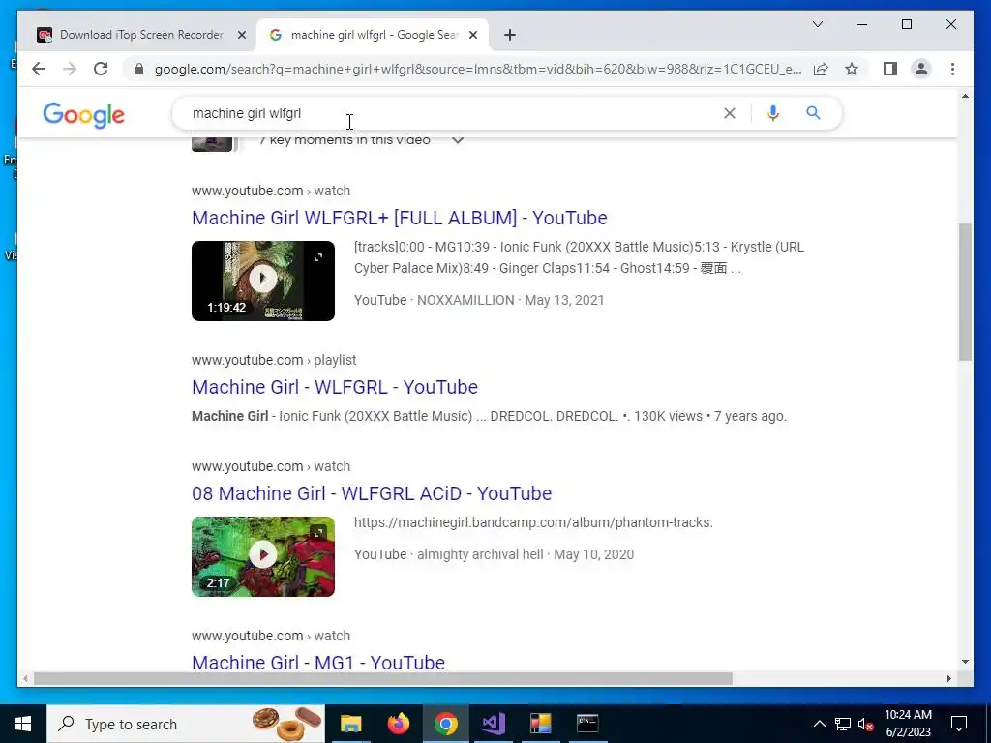Screen dimensions: 991x743
Task: Expand preview on WLFGRL ACiD thumbnail
Action: click(x=318, y=533)
